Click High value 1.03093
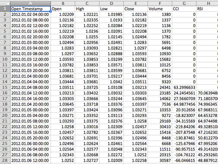 (87, 48)
